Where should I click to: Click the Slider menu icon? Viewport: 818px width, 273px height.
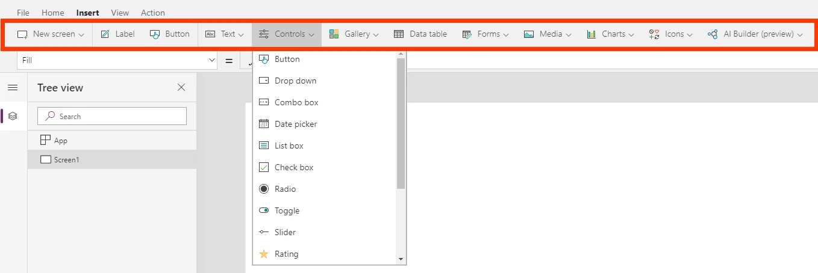click(x=264, y=232)
